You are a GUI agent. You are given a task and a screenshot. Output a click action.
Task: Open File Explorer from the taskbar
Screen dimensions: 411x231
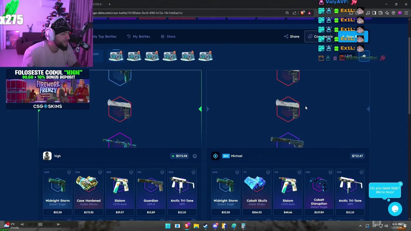point(196,226)
